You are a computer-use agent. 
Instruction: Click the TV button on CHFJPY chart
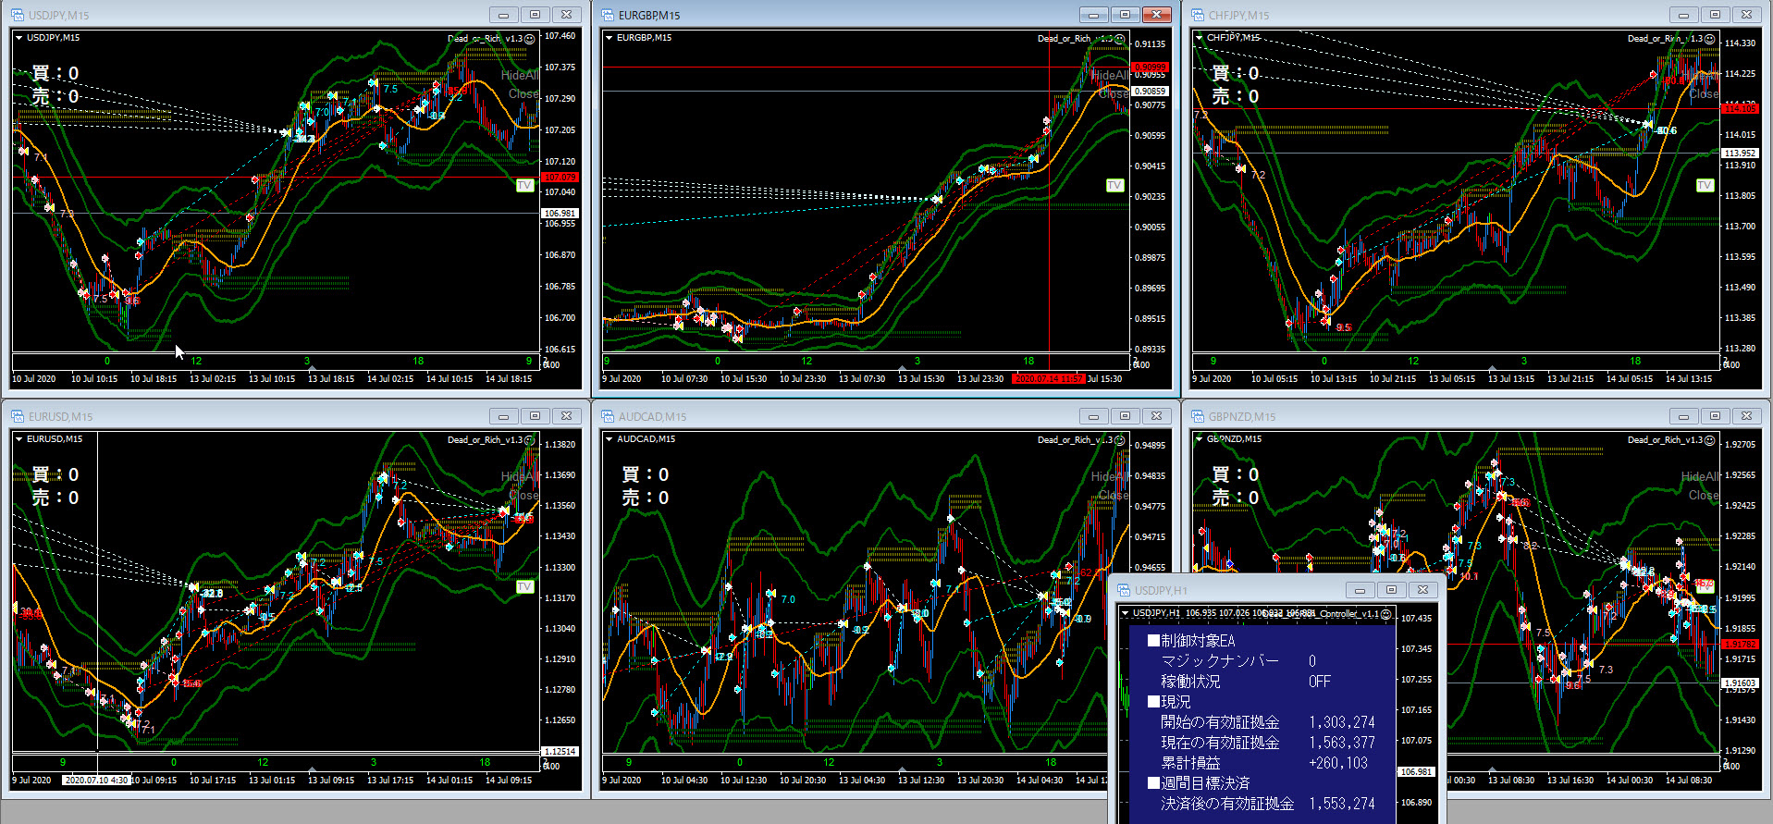(x=1705, y=186)
